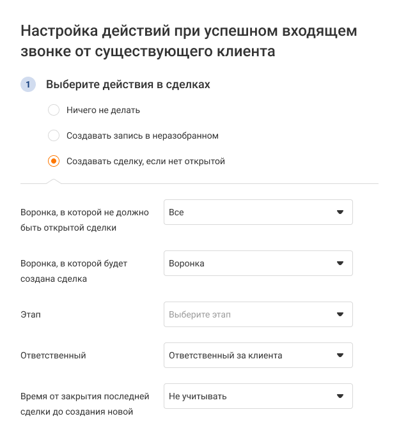
Task: Click the arrow icon beside "Ответственный за клиента"
Action: 340,355
